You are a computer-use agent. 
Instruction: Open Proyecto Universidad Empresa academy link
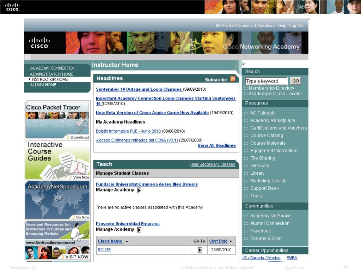coord(128,224)
